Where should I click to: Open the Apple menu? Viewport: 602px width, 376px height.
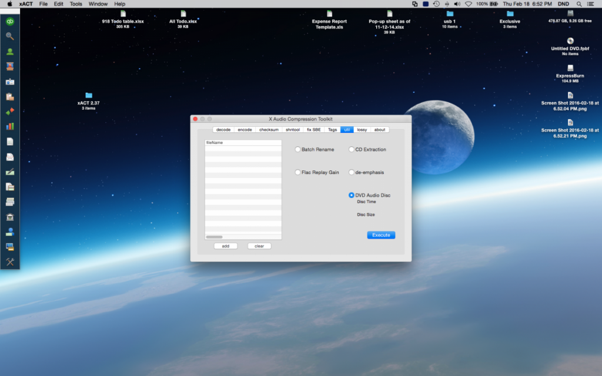(x=9, y=4)
